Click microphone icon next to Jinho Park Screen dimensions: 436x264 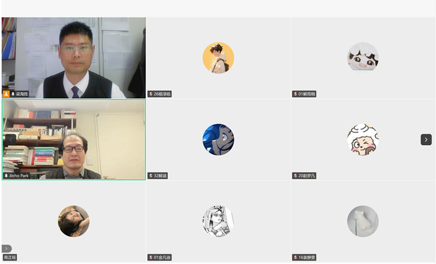point(6,176)
